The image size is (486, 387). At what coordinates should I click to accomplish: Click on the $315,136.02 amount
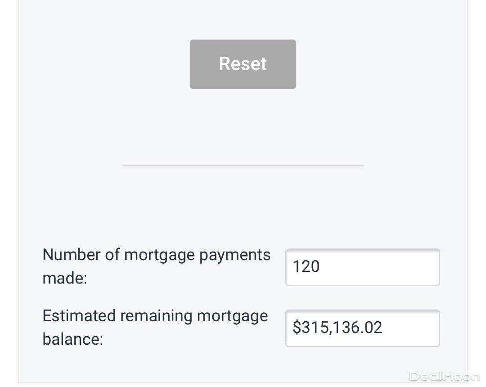[337, 328]
